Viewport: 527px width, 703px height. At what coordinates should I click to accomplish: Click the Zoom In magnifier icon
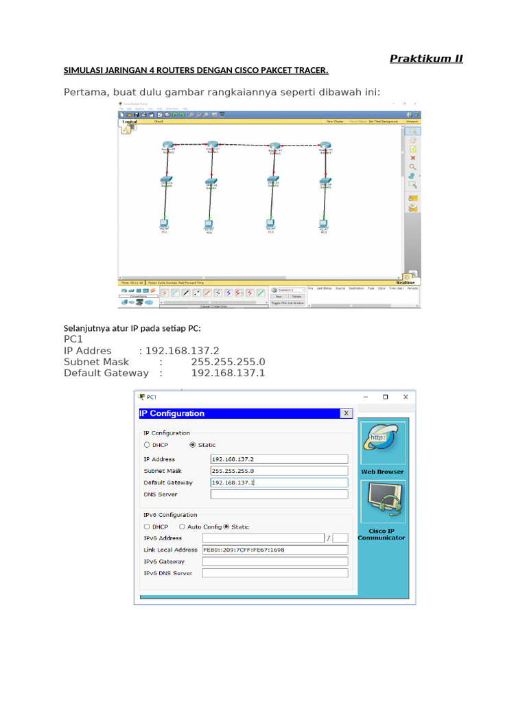[191, 115]
